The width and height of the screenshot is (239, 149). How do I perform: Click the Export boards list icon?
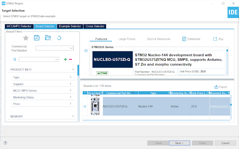point(216,87)
